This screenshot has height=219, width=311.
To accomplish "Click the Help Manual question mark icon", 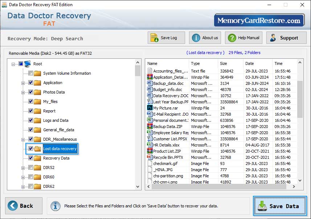I will pyautogui.click(x=232, y=38).
